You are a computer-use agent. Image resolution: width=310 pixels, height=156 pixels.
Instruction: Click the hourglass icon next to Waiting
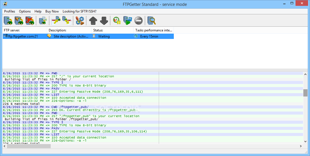(94, 36)
